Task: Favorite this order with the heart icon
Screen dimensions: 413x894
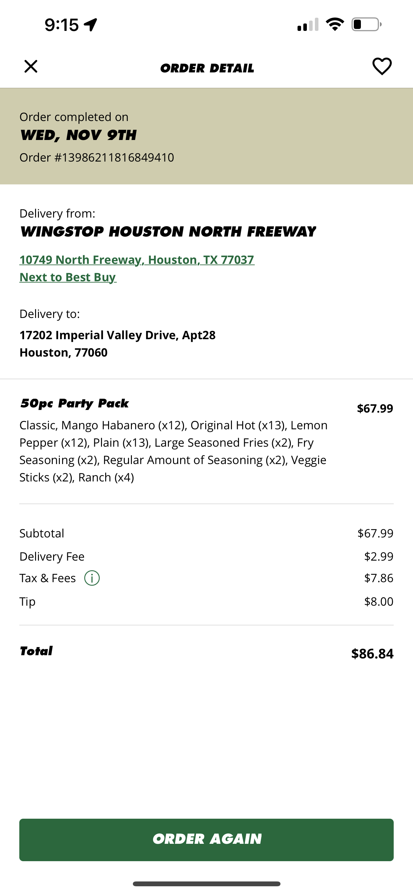Action: point(382,66)
